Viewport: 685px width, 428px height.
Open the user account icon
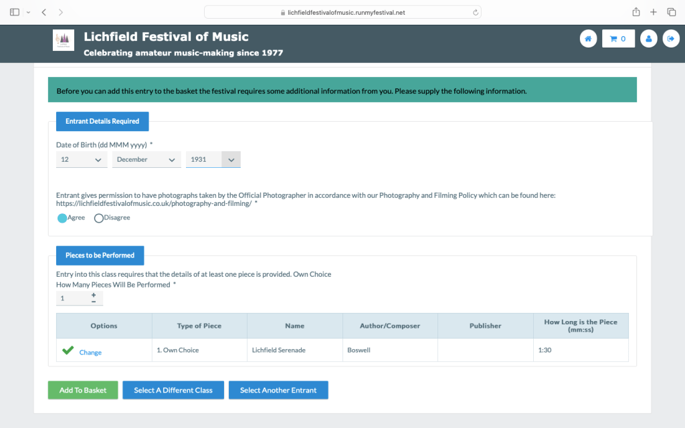[x=648, y=39]
